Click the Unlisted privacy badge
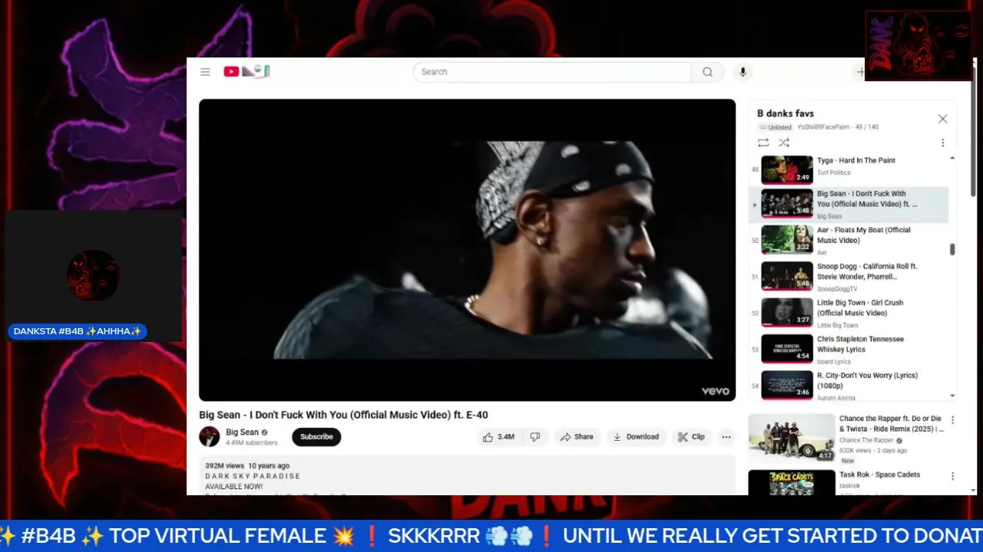The height and width of the screenshot is (552, 983). [776, 127]
